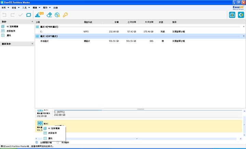This screenshot has width=246, height=149.
Task: Click 屬性 link in left panel
Action: click(x=9, y=35)
